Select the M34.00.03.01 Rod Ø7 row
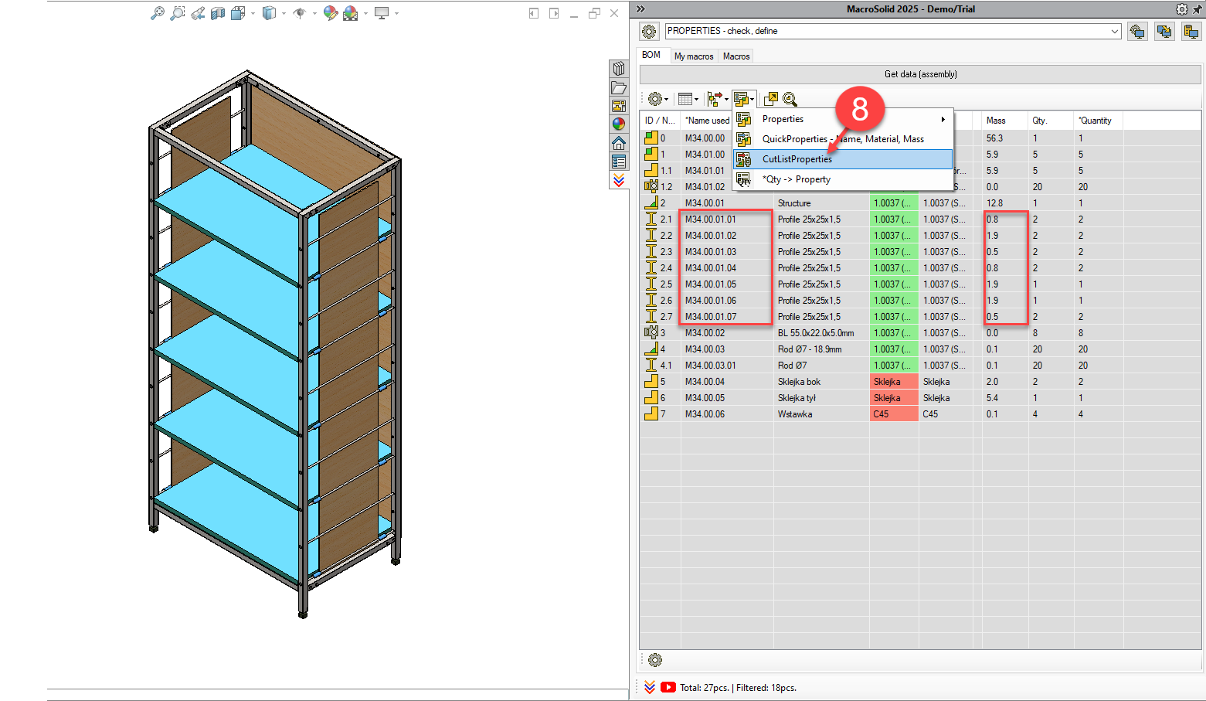 pos(920,366)
